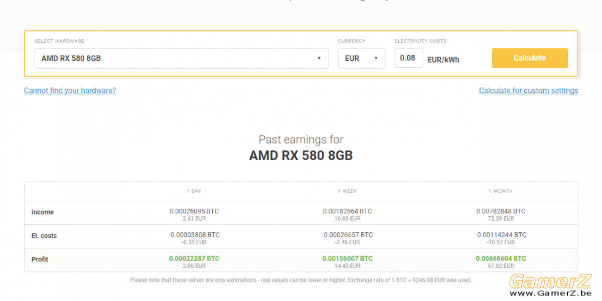Viewport: 602px width, 301px height.
Task: Select income value 0.00782848 BTC
Action: click(x=501, y=211)
